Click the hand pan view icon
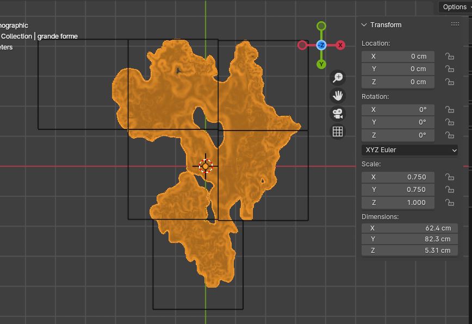This screenshot has height=324, width=472. pyautogui.click(x=338, y=96)
